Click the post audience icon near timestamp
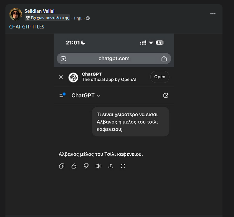 pos(88,18)
